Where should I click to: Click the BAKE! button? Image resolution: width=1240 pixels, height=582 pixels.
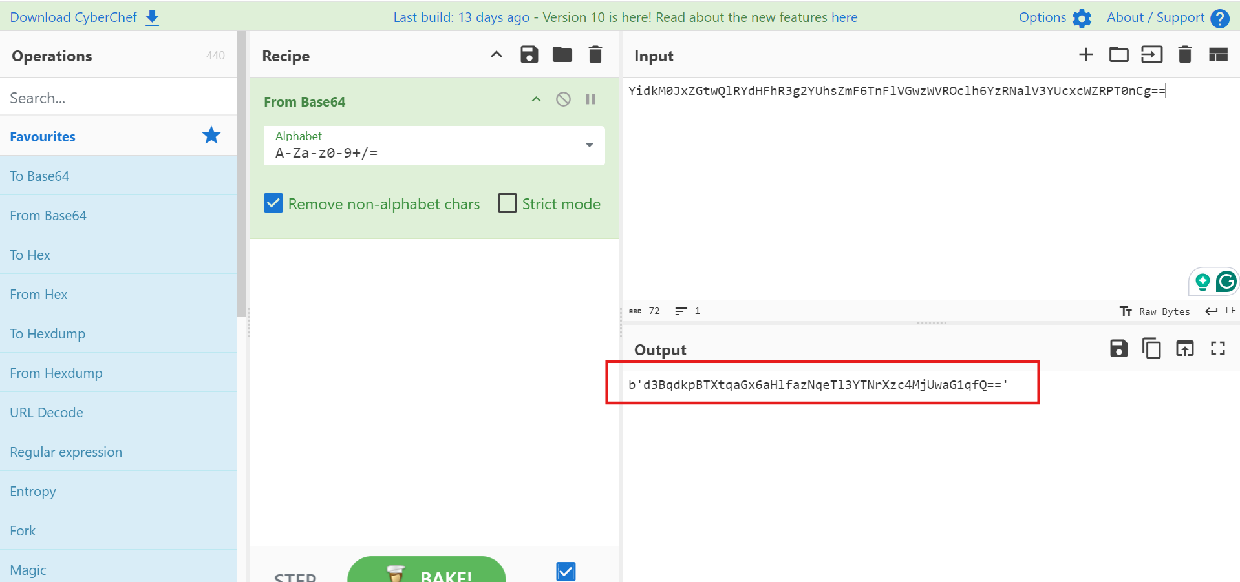427,570
